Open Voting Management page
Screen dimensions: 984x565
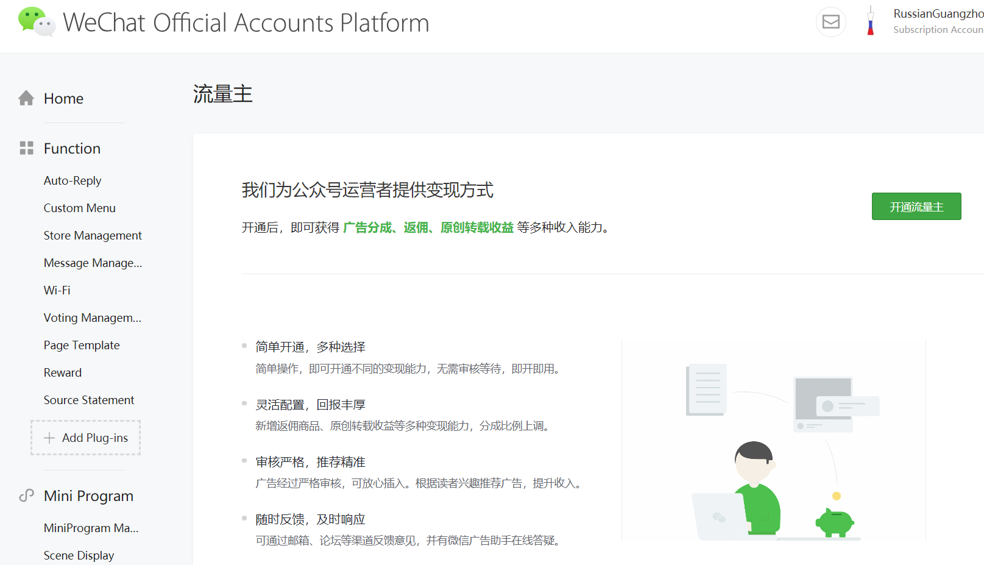click(x=92, y=318)
